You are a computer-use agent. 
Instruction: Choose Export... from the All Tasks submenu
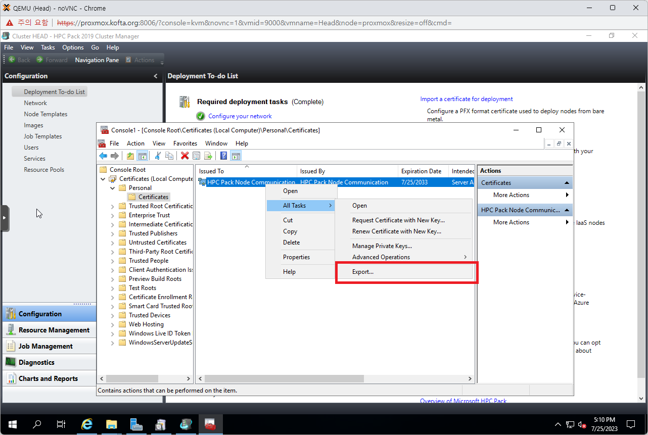(x=363, y=272)
